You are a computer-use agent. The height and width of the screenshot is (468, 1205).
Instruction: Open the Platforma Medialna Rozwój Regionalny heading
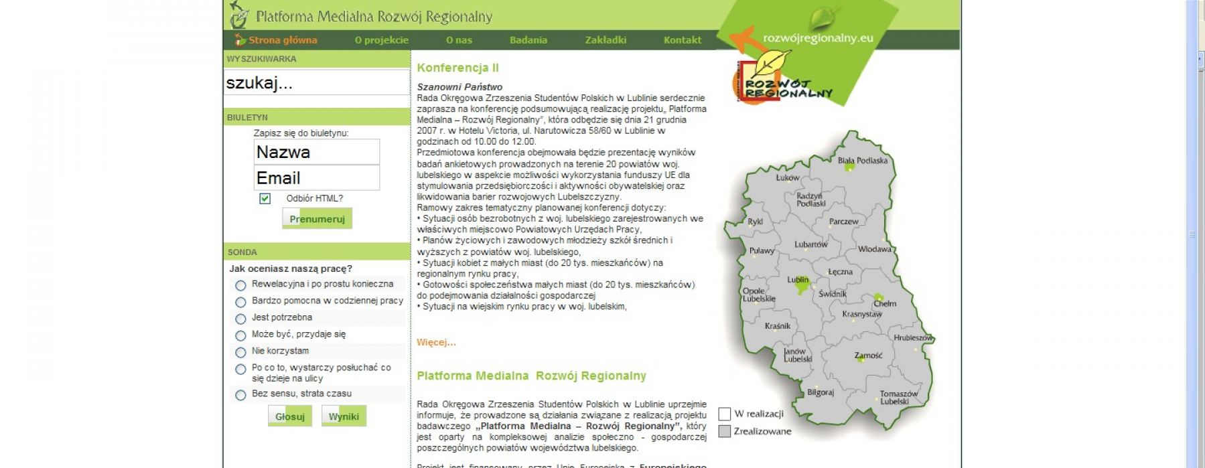click(x=531, y=376)
